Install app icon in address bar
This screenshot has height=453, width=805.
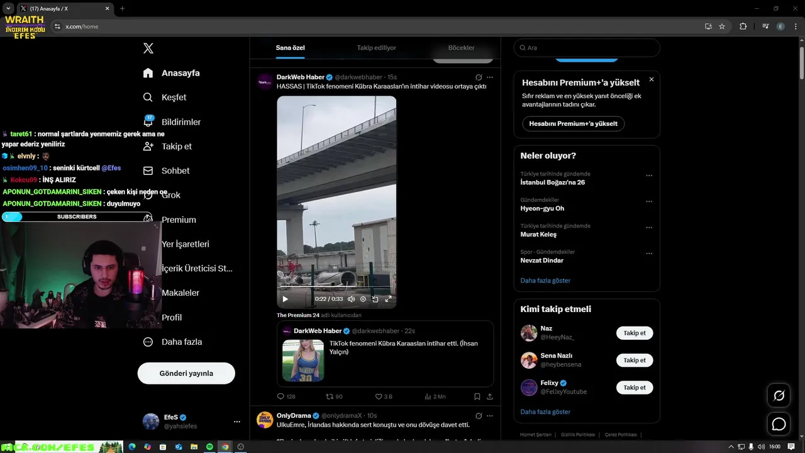pyautogui.click(x=708, y=26)
